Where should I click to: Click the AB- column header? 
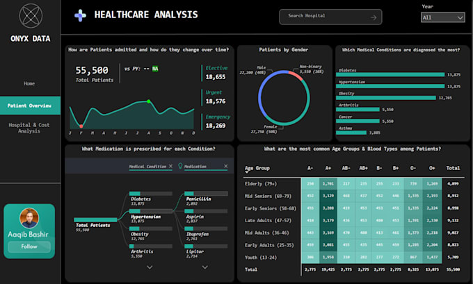point(346,168)
